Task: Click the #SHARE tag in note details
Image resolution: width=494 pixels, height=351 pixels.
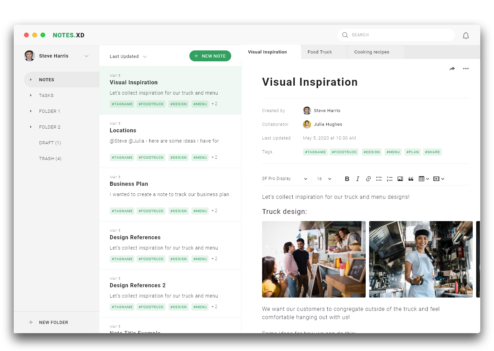Action: [432, 152]
